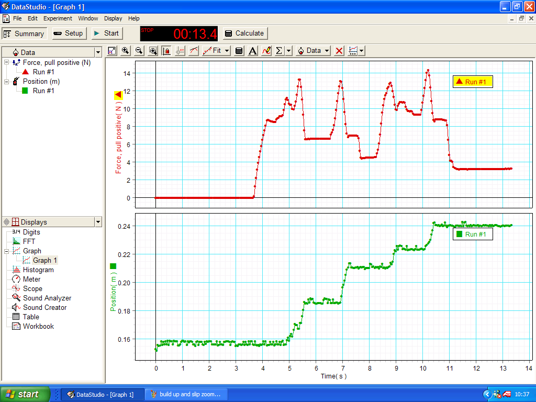Click the green Run #1 legend in position graph
This screenshot has height=402, width=536.
pos(473,234)
